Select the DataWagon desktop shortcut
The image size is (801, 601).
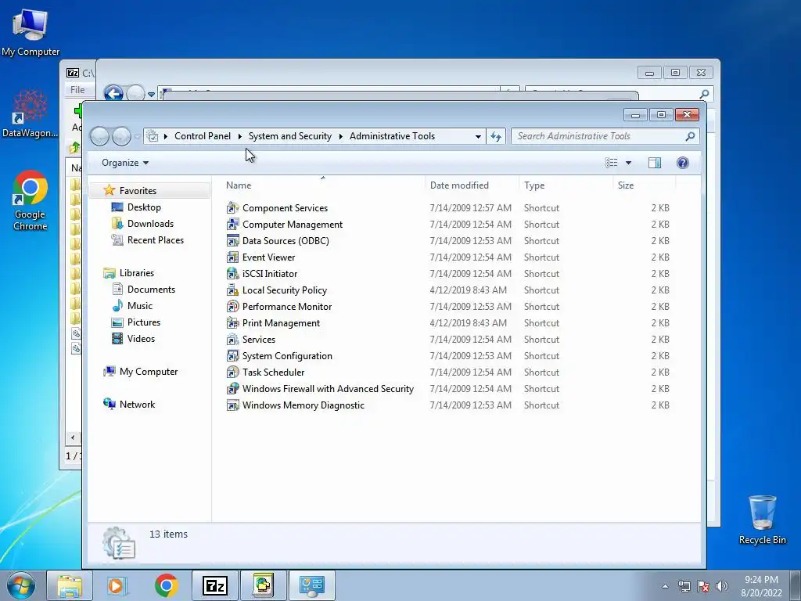click(x=31, y=113)
